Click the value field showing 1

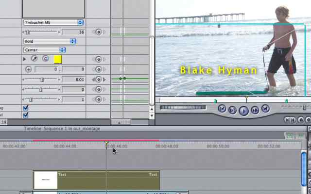(73, 99)
